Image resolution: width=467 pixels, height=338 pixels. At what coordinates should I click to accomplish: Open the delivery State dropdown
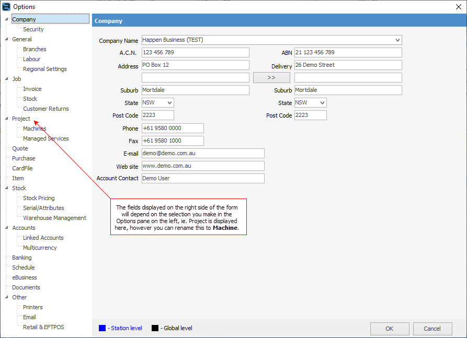tap(322, 103)
